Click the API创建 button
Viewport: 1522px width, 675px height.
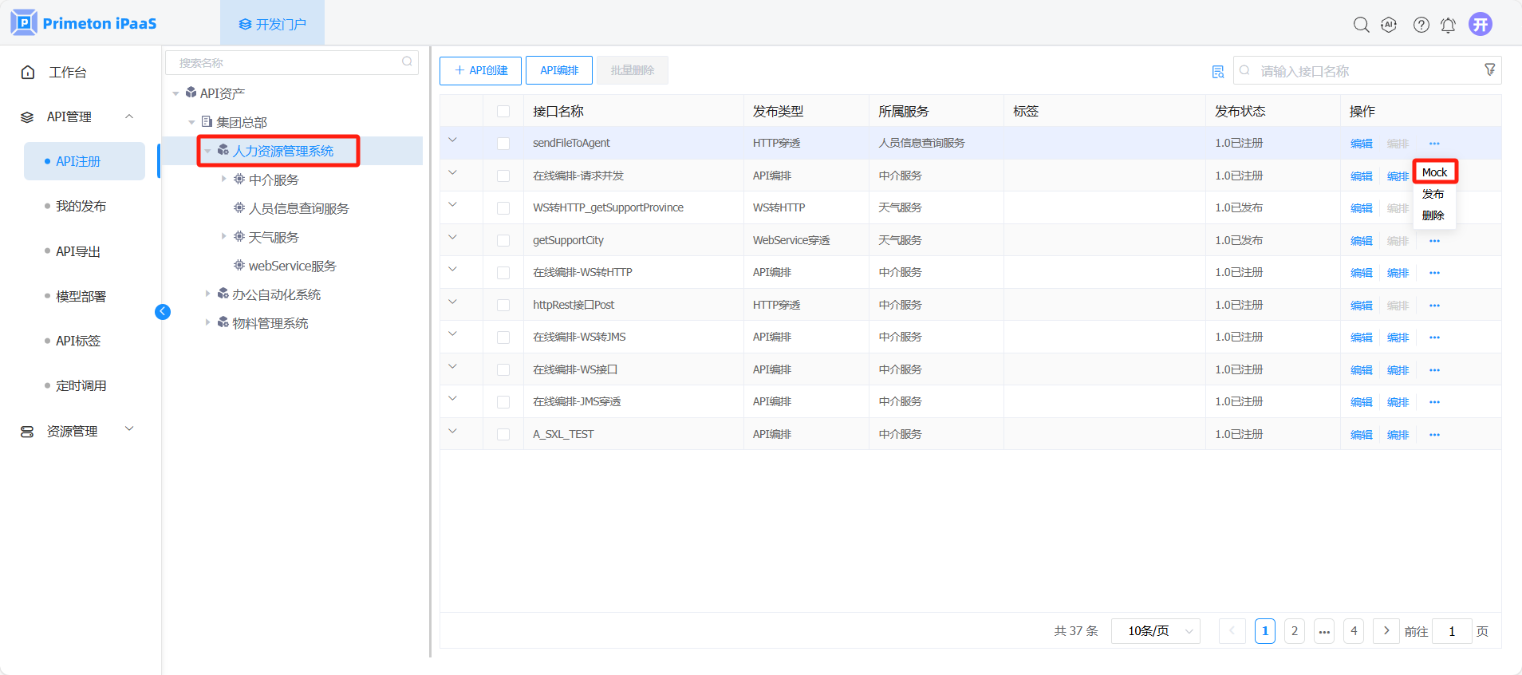480,71
